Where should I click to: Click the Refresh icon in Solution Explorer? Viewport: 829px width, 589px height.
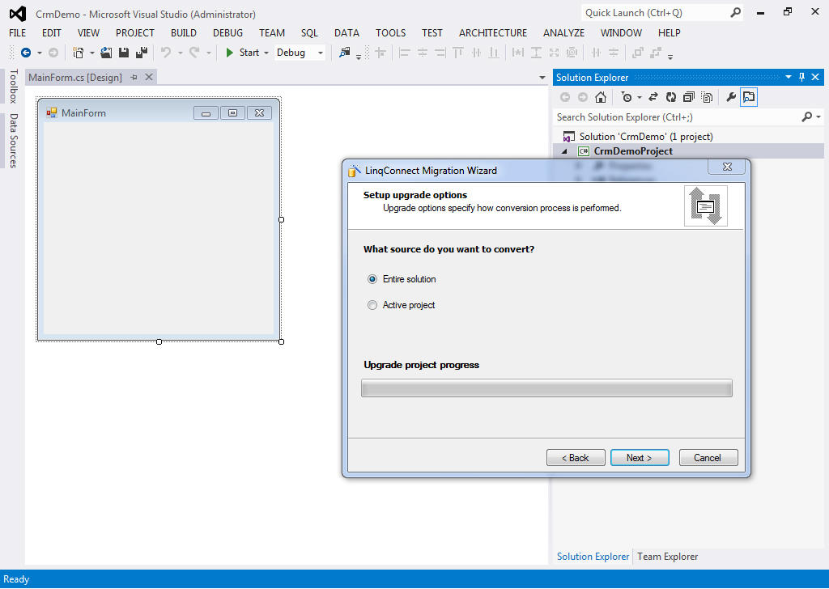[670, 97]
